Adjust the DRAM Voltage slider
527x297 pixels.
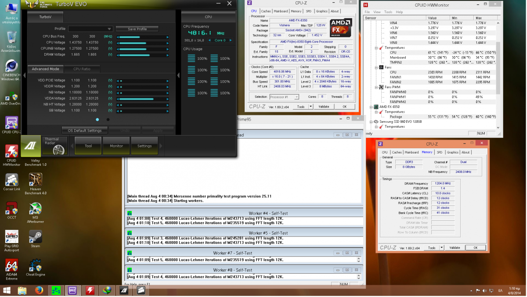pyautogui.click(x=143, y=54)
